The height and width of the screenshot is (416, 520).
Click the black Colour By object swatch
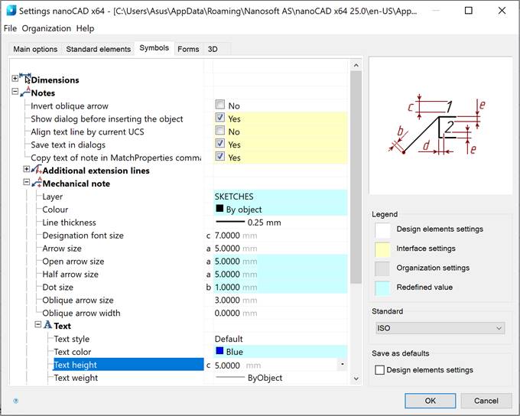tap(219, 208)
